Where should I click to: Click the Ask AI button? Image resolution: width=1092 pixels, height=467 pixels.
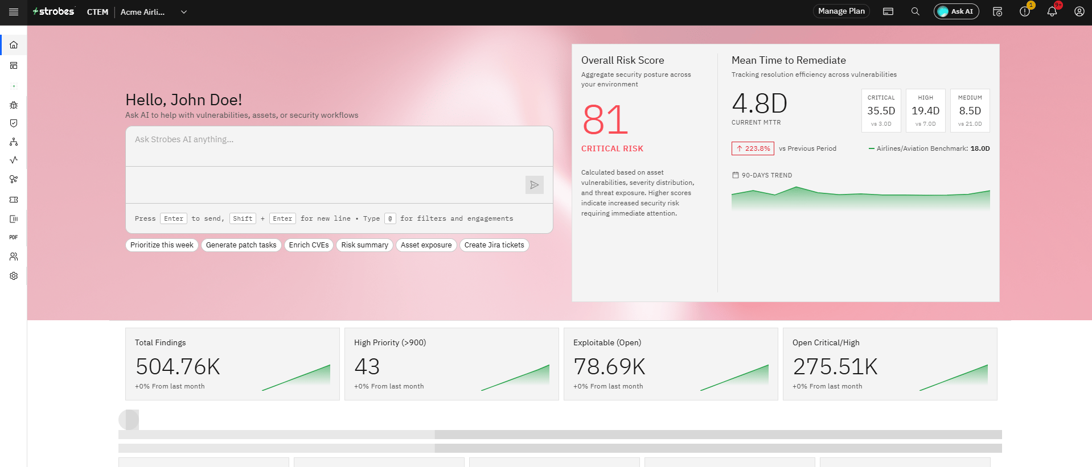tap(956, 11)
